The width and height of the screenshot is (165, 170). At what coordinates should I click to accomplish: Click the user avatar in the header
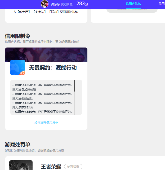point(44,4)
